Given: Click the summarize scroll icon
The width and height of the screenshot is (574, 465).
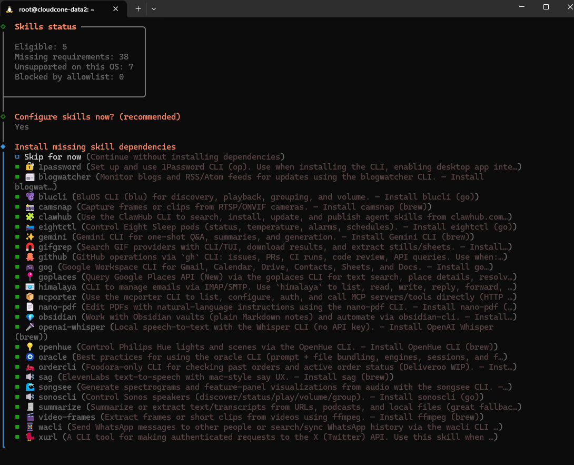Looking at the screenshot, I should coord(30,407).
